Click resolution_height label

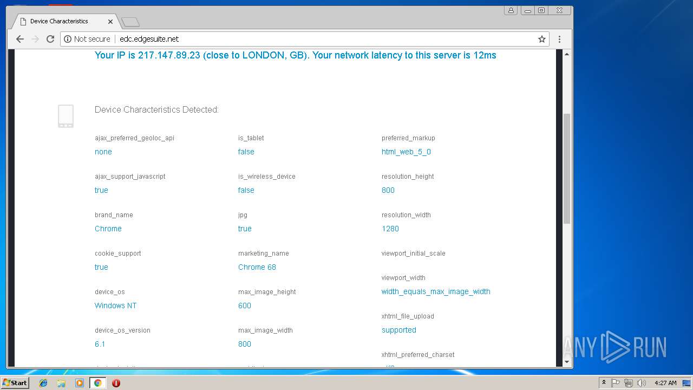click(x=408, y=177)
